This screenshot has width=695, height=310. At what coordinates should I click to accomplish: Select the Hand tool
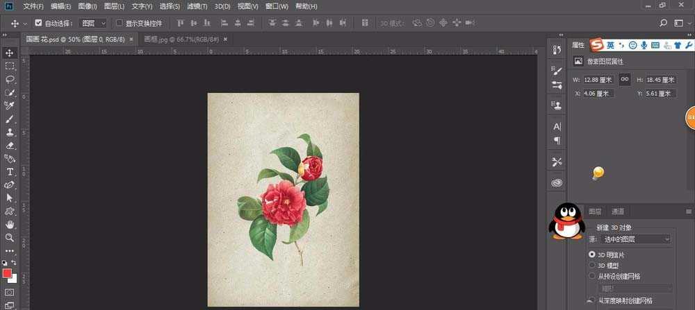coord(10,225)
